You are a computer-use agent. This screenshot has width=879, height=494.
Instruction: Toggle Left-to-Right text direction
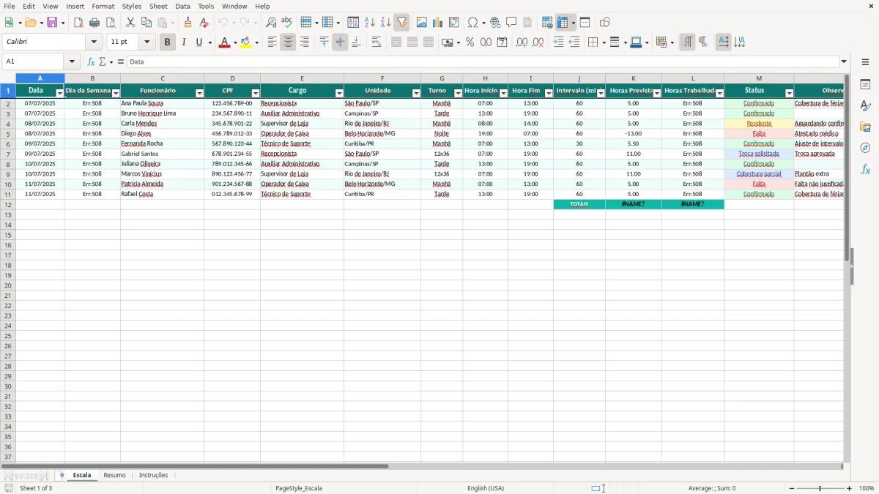point(687,42)
